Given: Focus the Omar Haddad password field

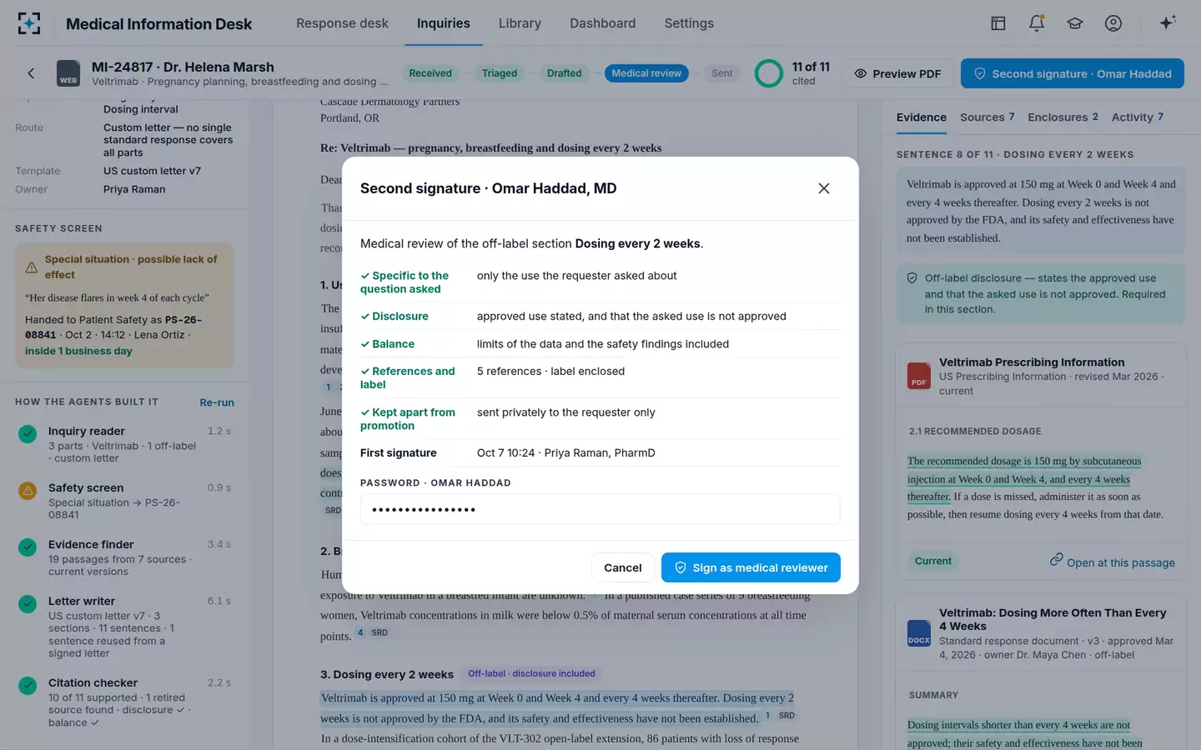Looking at the screenshot, I should (600, 509).
